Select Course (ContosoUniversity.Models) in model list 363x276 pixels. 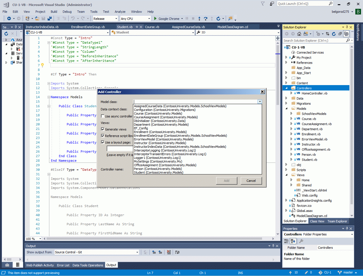(158, 113)
